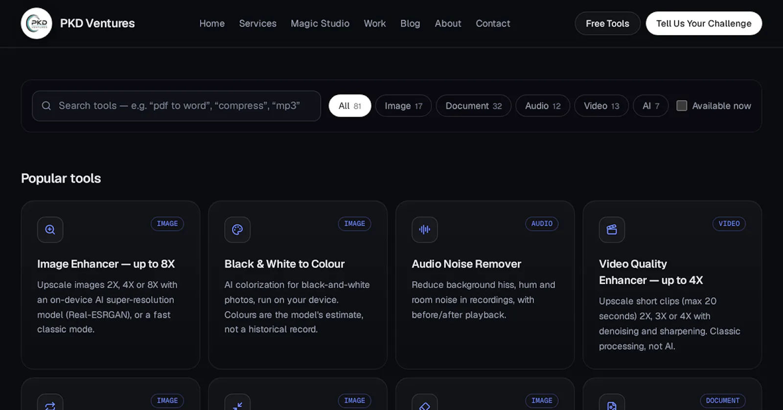Click the Black & White to Colour palette icon
Viewport: 783px width, 410px height.
point(237,230)
